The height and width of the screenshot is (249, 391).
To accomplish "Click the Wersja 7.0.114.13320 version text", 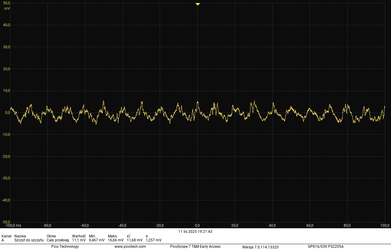I will [x=260, y=247].
